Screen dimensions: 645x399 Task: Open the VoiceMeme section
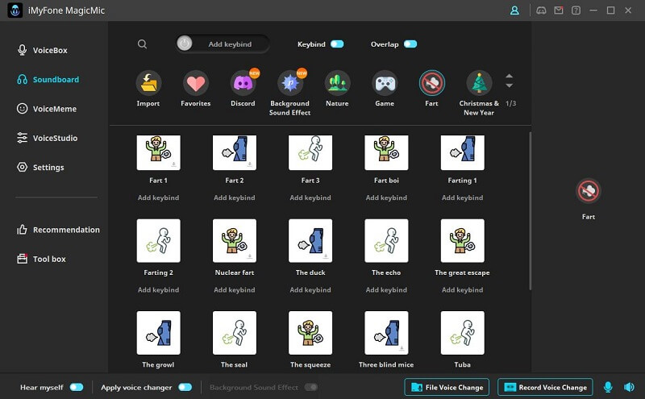pyautogui.click(x=47, y=109)
